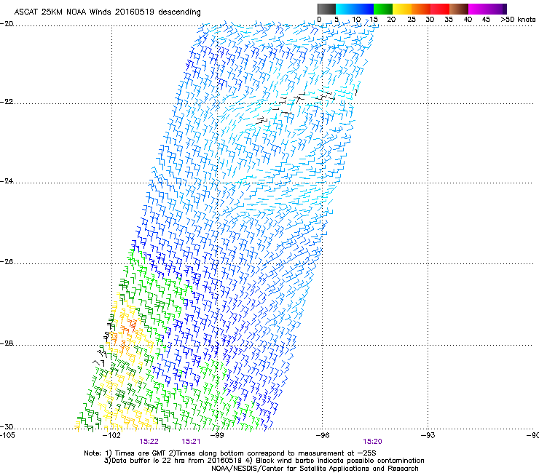The width and height of the screenshot is (539, 473).
Task: Click the title text ASCAT 25KM NOAA Winds
Action: click(x=63, y=12)
